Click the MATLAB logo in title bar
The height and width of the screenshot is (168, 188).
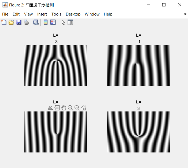pyautogui.click(x=5, y=5)
